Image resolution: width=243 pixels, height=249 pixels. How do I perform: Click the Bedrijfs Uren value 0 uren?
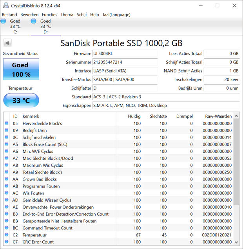(x=222, y=88)
